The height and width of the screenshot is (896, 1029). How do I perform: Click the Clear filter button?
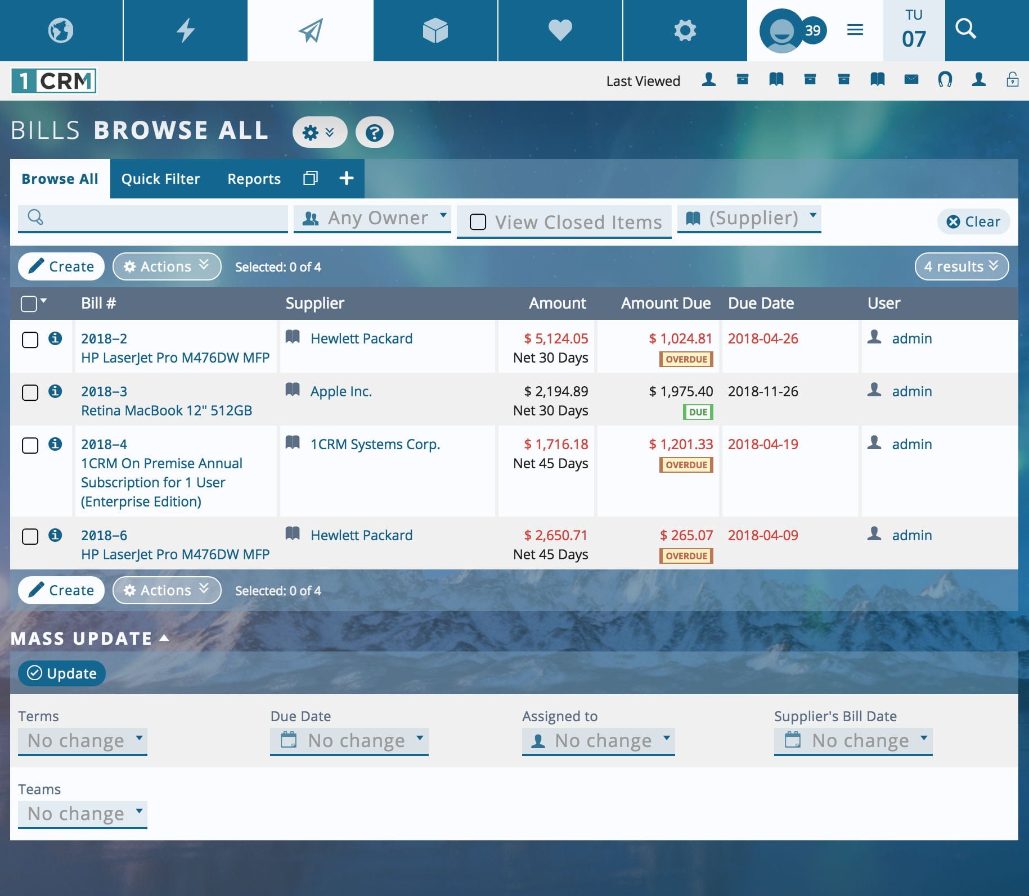click(x=974, y=221)
